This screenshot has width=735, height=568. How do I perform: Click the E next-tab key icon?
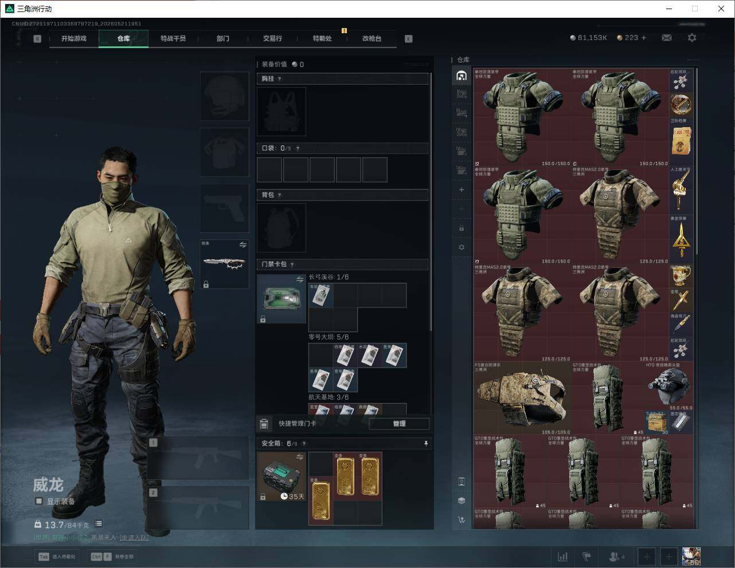[409, 39]
